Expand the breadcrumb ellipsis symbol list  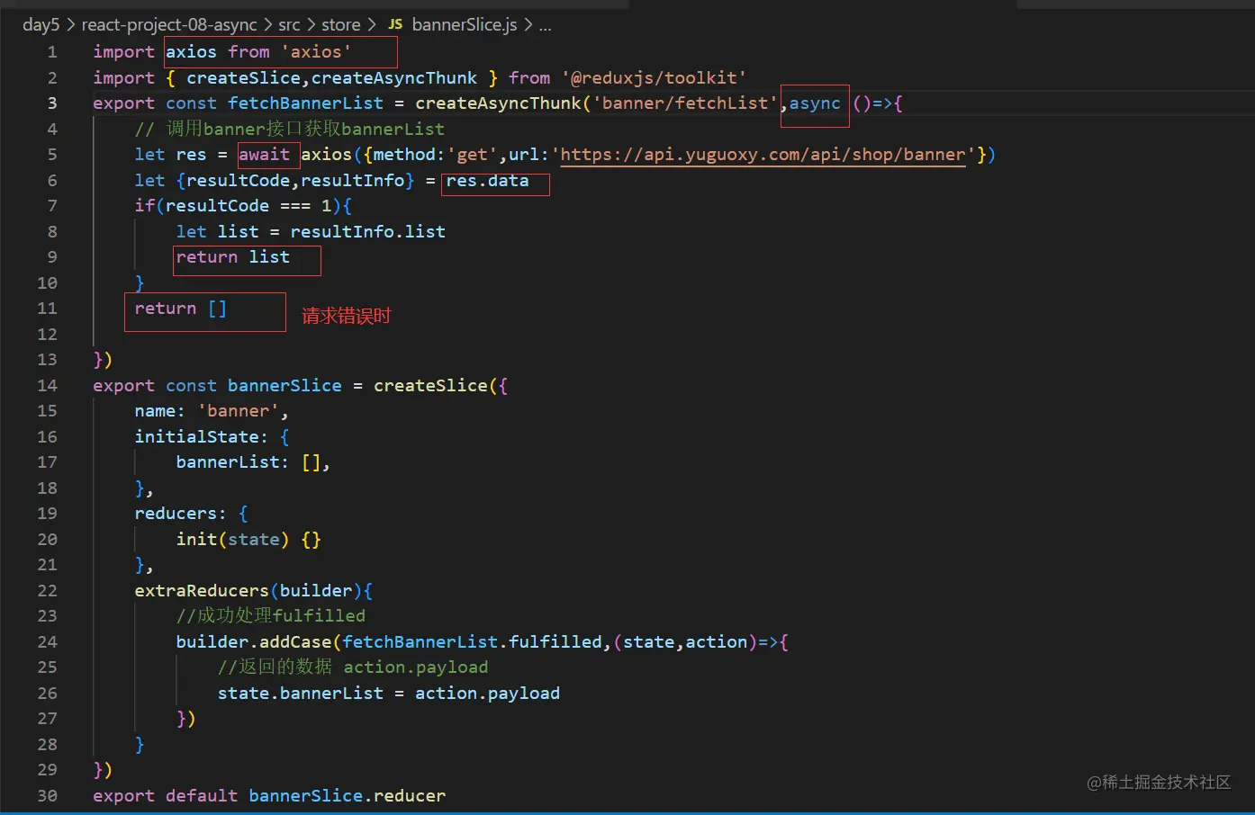point(545,24)
